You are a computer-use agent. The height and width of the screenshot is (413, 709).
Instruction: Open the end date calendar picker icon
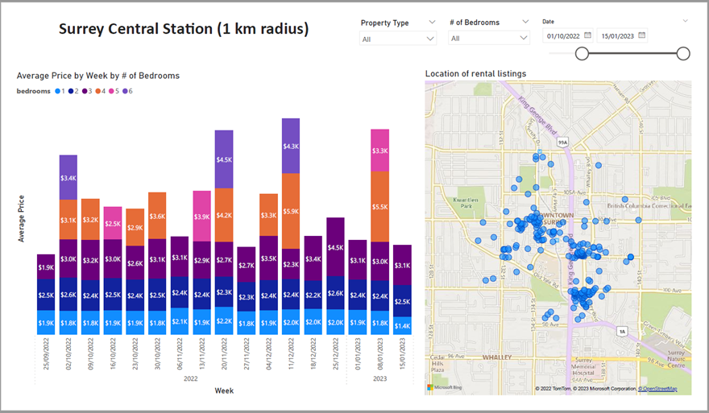[641, 35]
